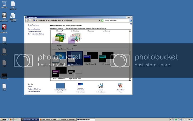Expand the Quick Launch overflow chevron
193x121 pixels.
pos(19,120)
